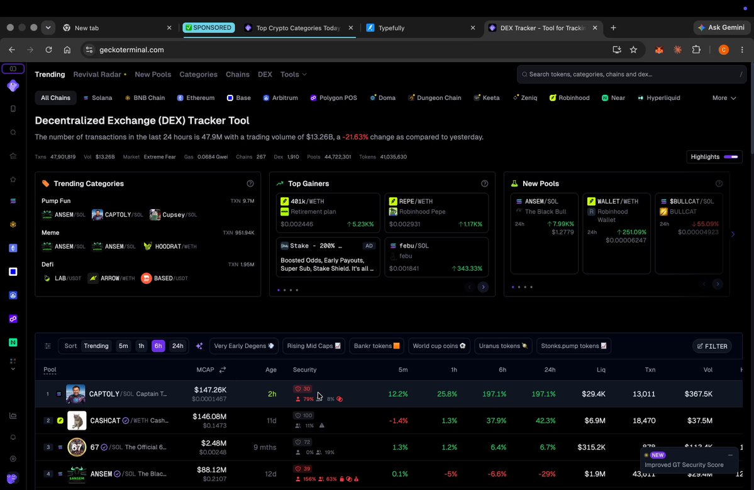The width and height of the screenshot is (754, 490).
Task: Focus the search tokens input field
Action: [x=631, y=75]
